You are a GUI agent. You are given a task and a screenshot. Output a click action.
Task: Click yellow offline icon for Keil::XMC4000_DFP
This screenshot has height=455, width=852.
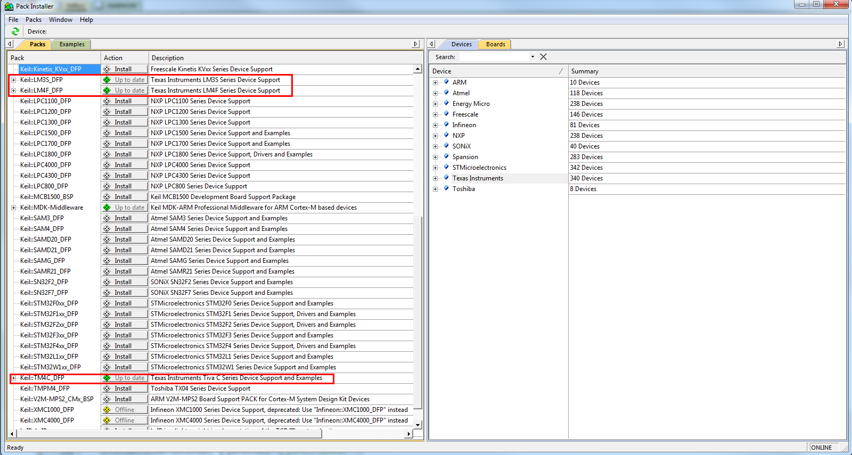click(x=107, y=420)
